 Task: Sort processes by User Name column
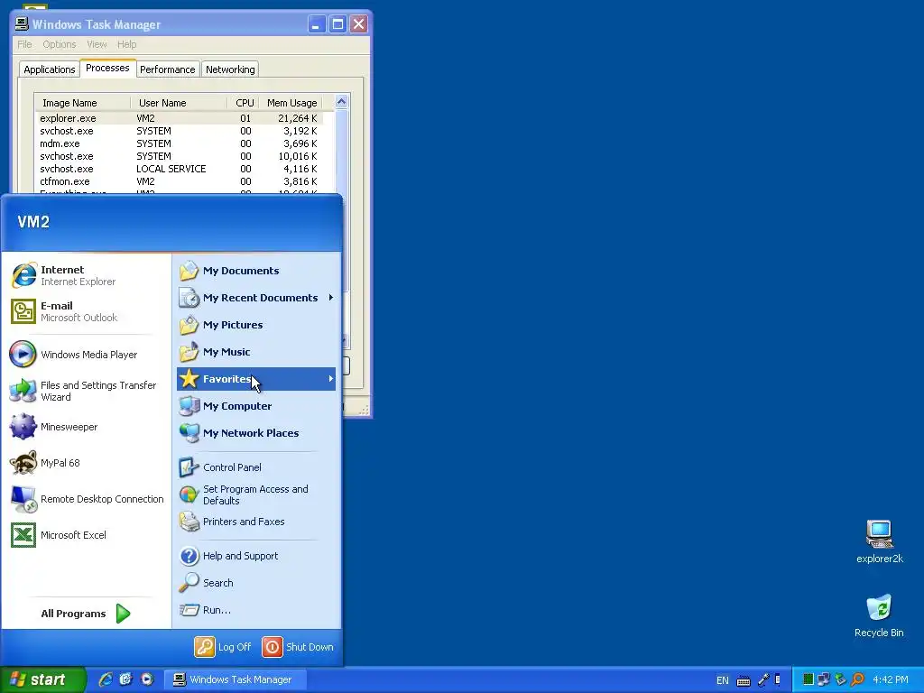coord(179,103)
